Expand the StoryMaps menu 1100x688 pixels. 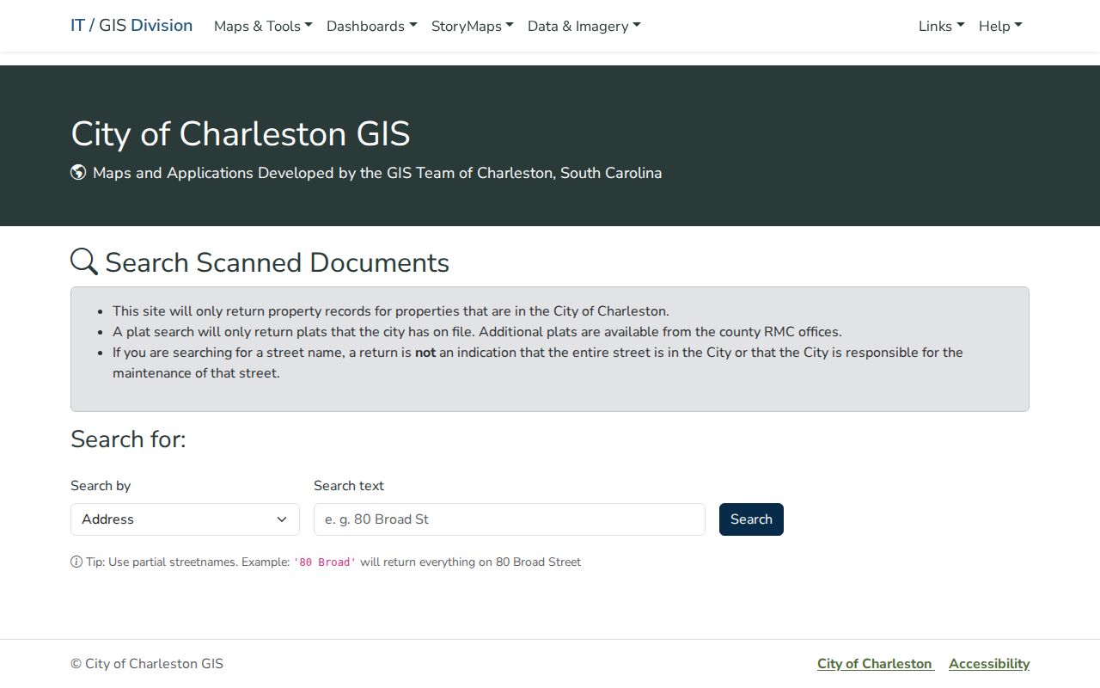tap(472, 26)
